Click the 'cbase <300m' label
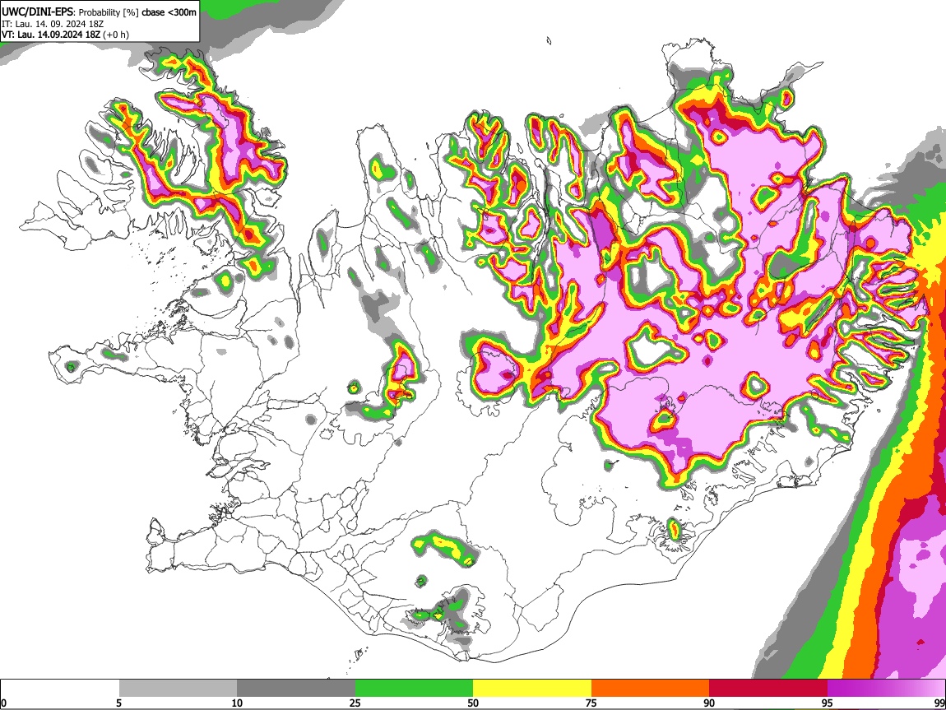Screen dimensions: 946x710 click(169, 12)
